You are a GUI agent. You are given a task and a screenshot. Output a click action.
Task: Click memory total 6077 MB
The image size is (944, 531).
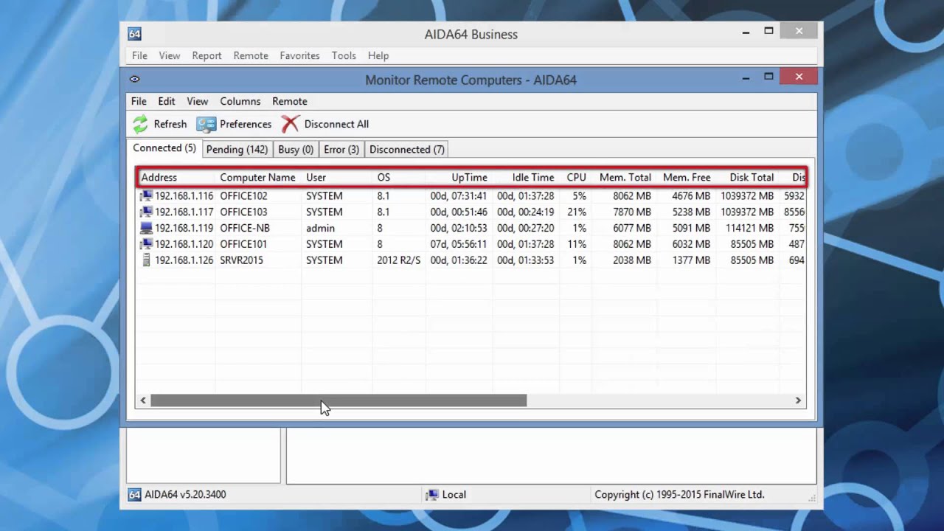coord(632,229)
